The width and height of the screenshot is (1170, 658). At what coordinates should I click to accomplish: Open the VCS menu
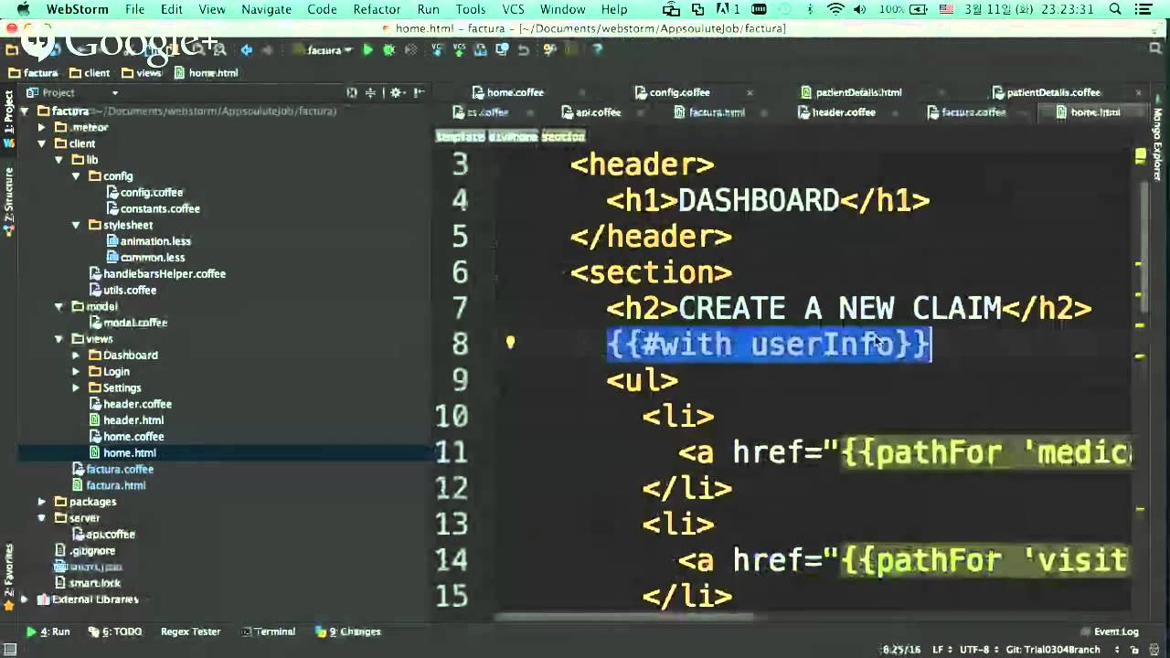[x=513, y=9]
